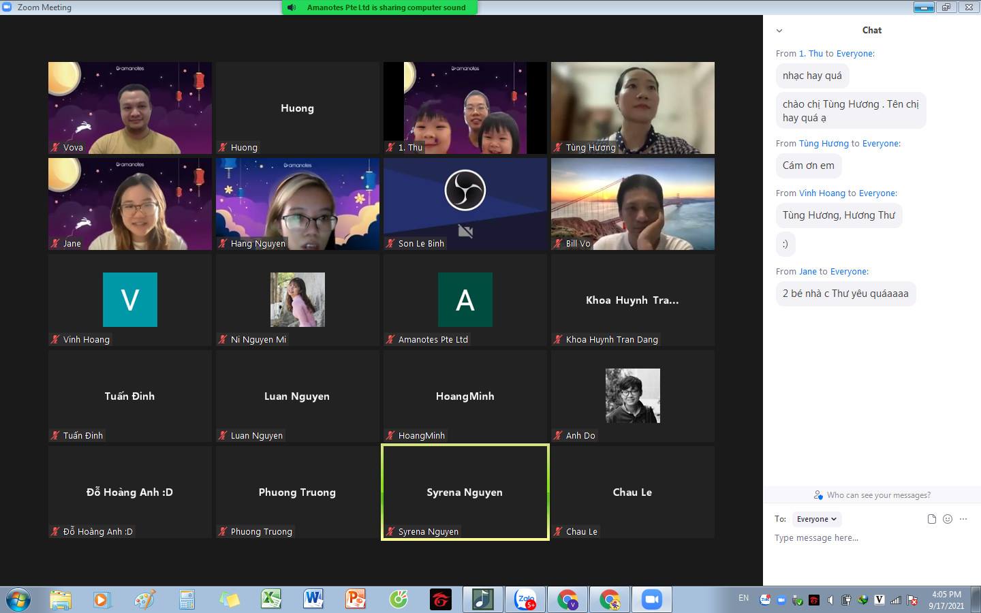This screenshot has height=613, width=981.
Task: Open the Windows Start button
Action: (18, 599)
